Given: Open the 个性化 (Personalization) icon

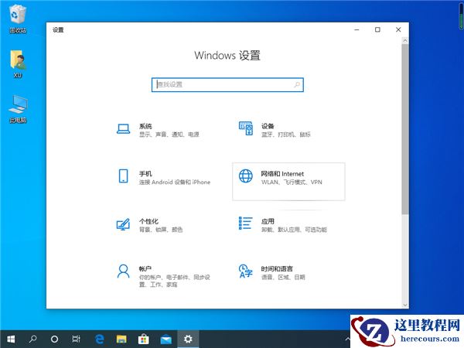Looking at the screenshot, I should point(123,224).
